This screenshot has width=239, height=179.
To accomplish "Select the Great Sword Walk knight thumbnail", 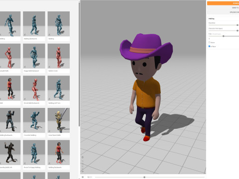I will pos(59,120).
